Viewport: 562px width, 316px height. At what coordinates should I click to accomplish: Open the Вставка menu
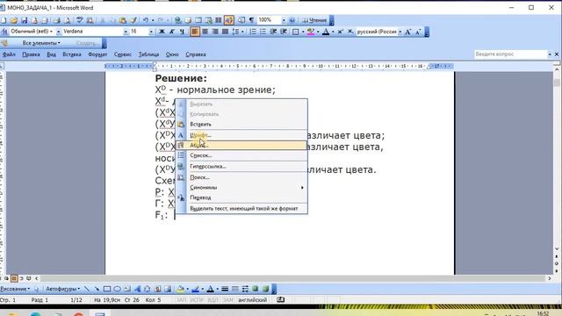[72, 54]
